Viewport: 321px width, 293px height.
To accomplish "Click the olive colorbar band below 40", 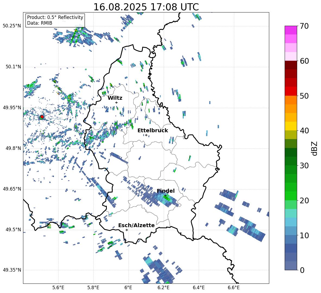I will tap(291, 135).
